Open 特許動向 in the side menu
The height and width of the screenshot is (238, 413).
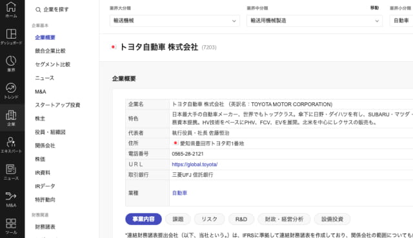pyautogui.click(x=45, y=199)
